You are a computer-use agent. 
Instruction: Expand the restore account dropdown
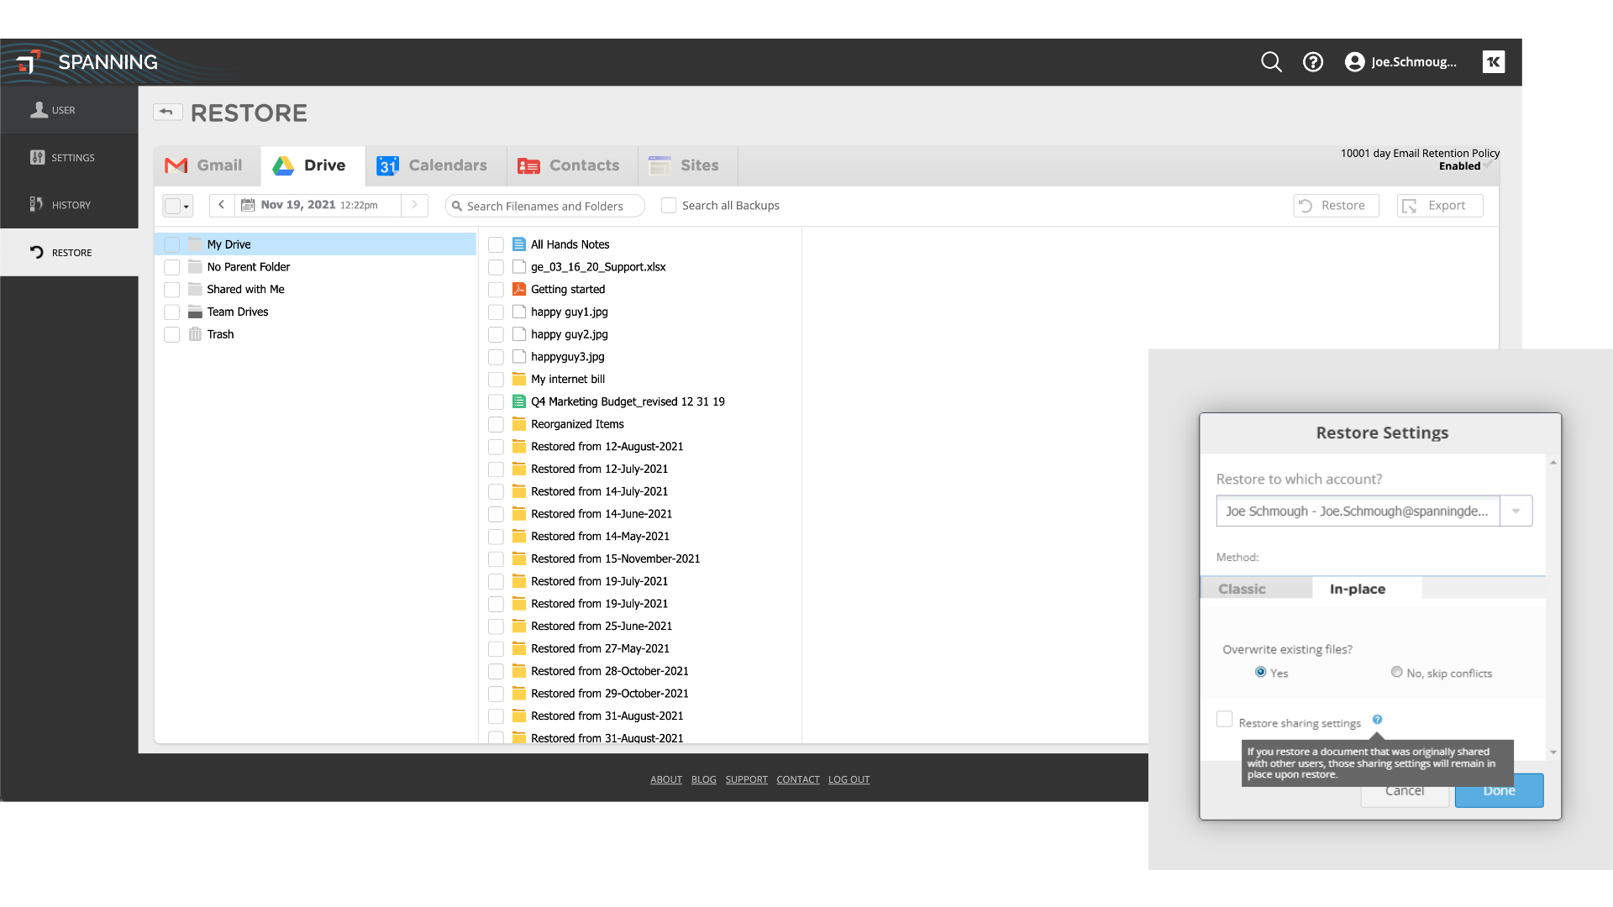(x=1516, y=511)
